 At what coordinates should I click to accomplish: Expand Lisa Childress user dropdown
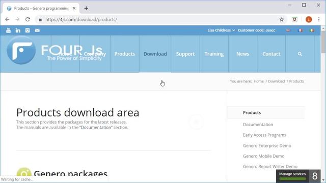[221, 30]
